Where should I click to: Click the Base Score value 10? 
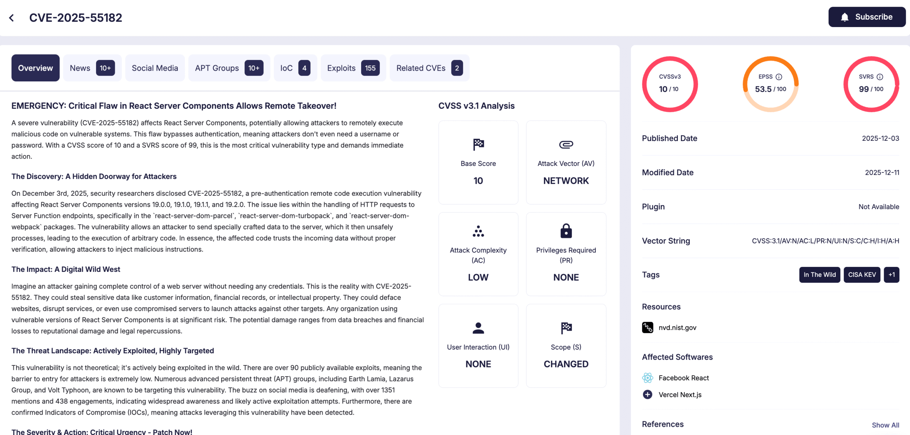[x=478, y=181]
